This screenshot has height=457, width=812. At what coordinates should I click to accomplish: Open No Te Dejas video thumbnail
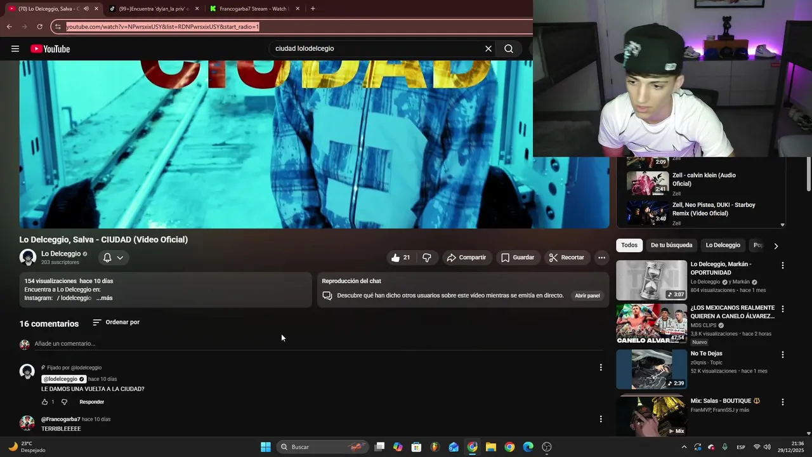point(652,369)
